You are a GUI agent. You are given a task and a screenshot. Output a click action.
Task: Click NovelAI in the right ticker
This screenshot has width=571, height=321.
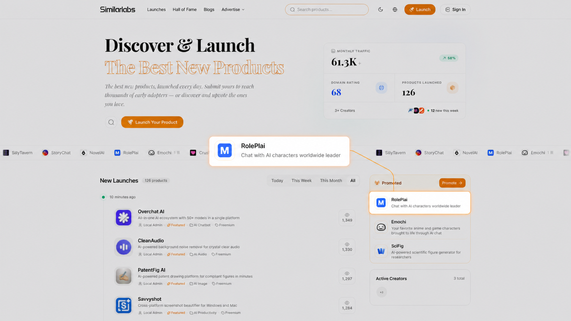[465, 153]
